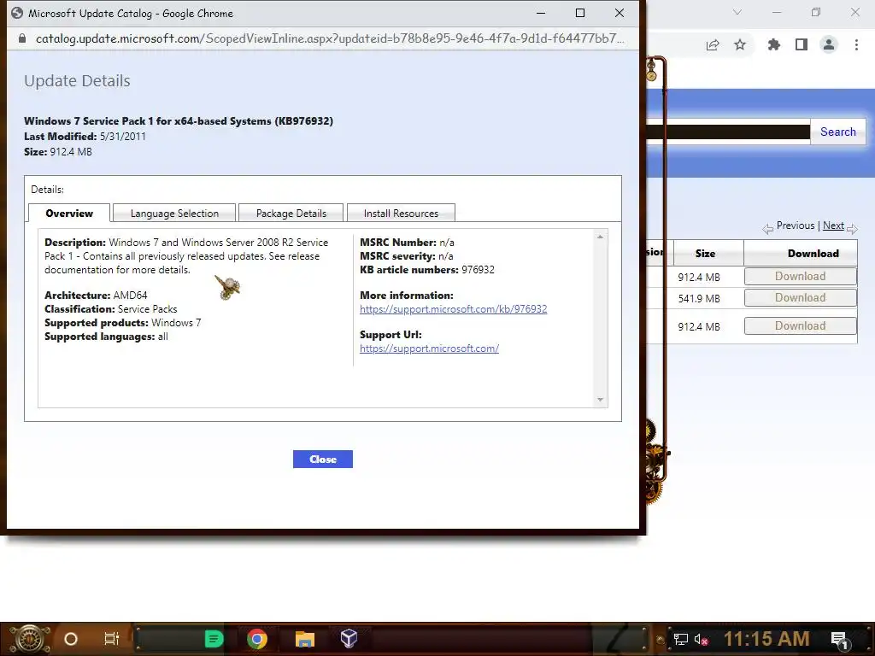The image size is (875, 656).
Task: Open the Start menu steampunk button
Action: (30, 639)
